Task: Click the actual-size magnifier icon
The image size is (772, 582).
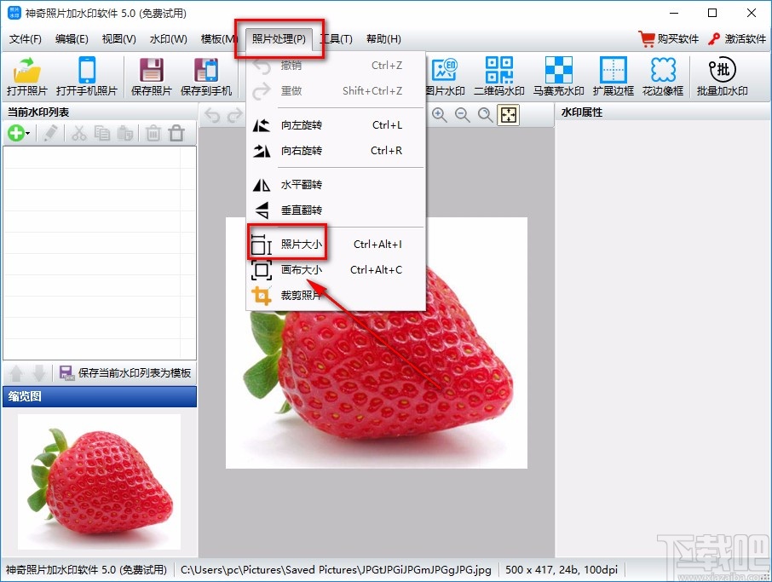Action: pyautogui.click(x=486, y=115)
